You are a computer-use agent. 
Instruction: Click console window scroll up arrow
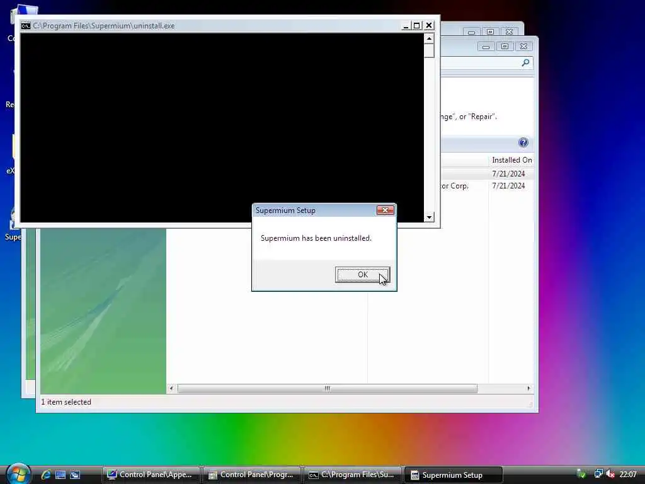[429, 38]
